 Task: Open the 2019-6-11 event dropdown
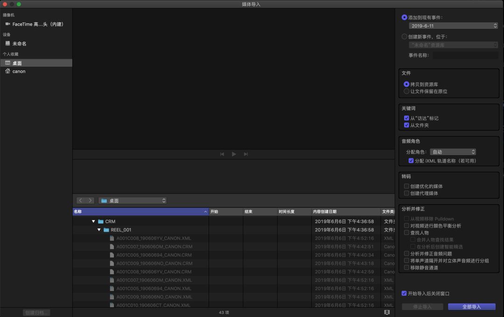tap(453, 26)
